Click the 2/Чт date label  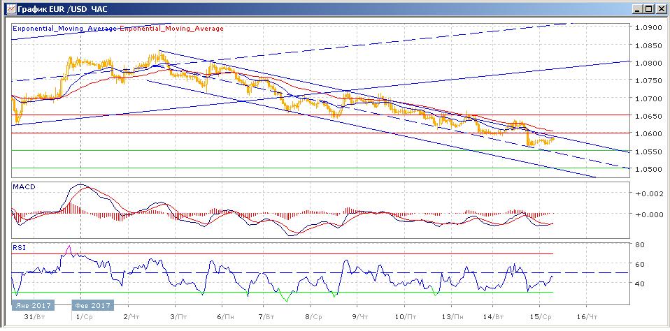click(131, 317)
